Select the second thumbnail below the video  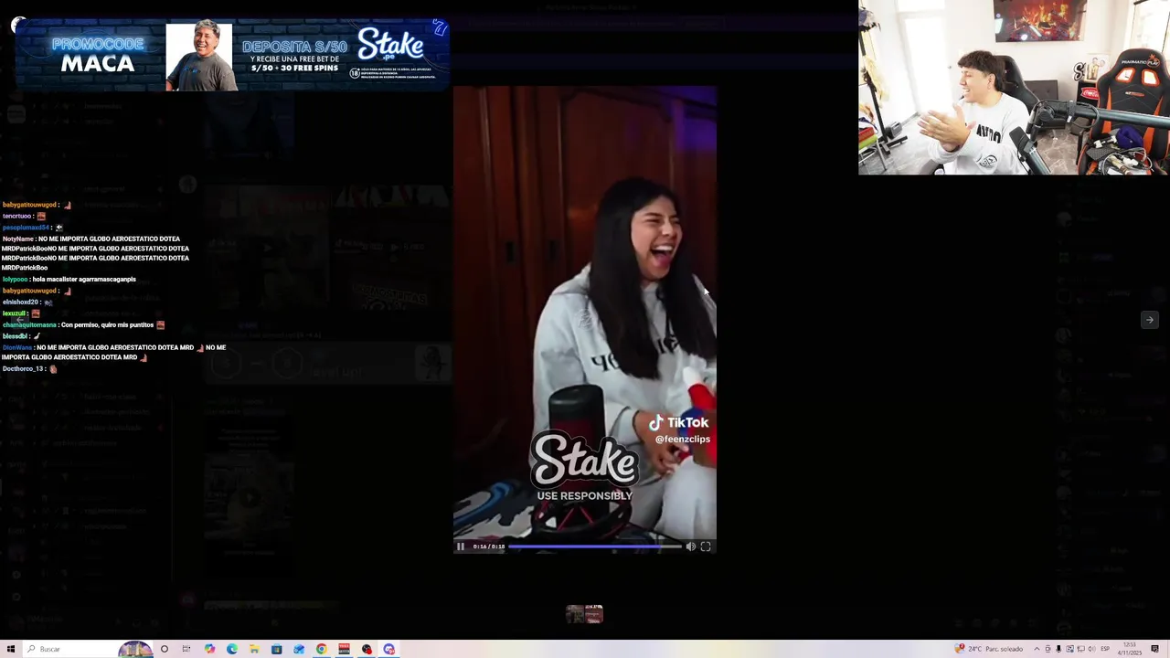point(594,613)
